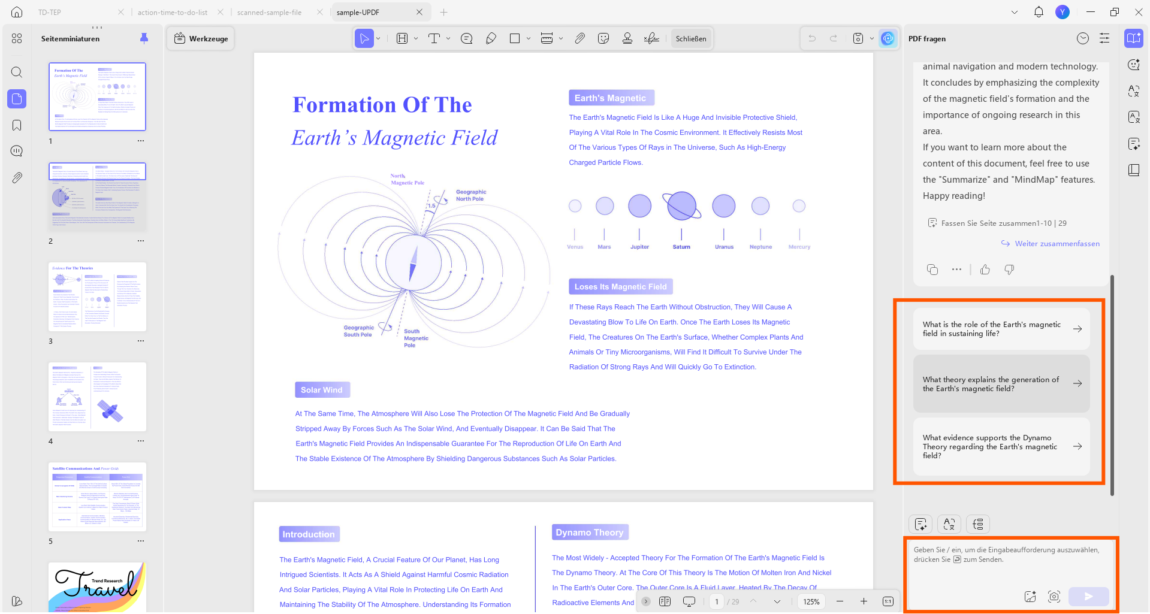Switch to the TD-TEP tab

tap(50, 12)
